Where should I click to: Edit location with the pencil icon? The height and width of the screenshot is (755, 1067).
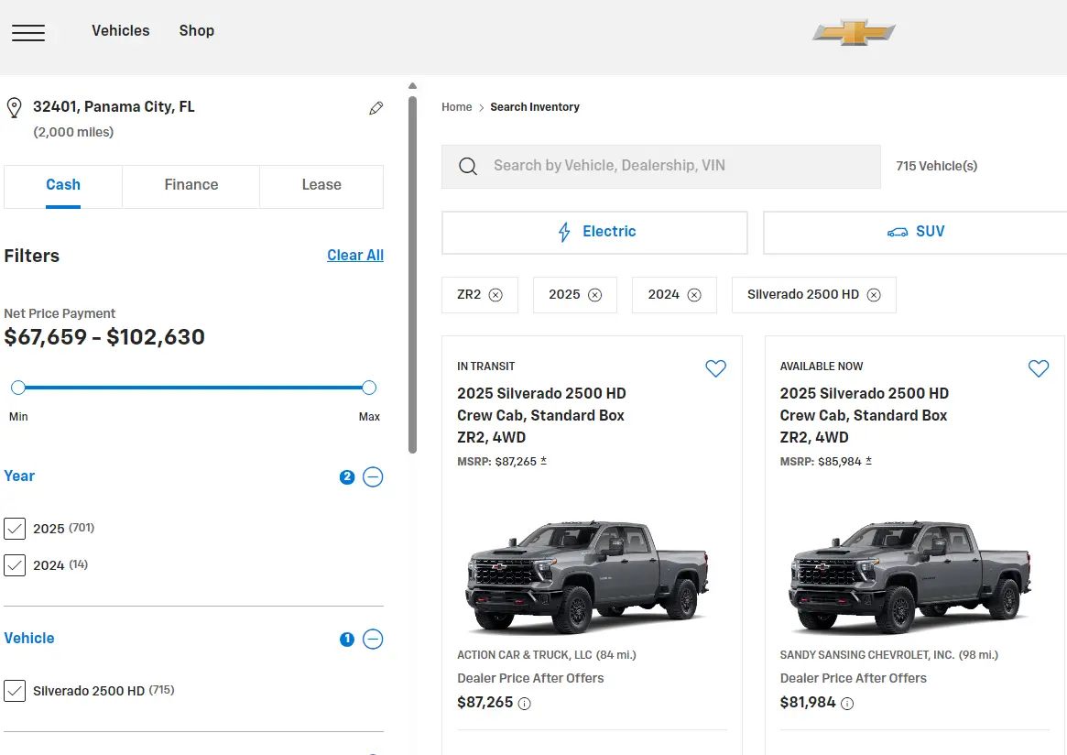376,108
